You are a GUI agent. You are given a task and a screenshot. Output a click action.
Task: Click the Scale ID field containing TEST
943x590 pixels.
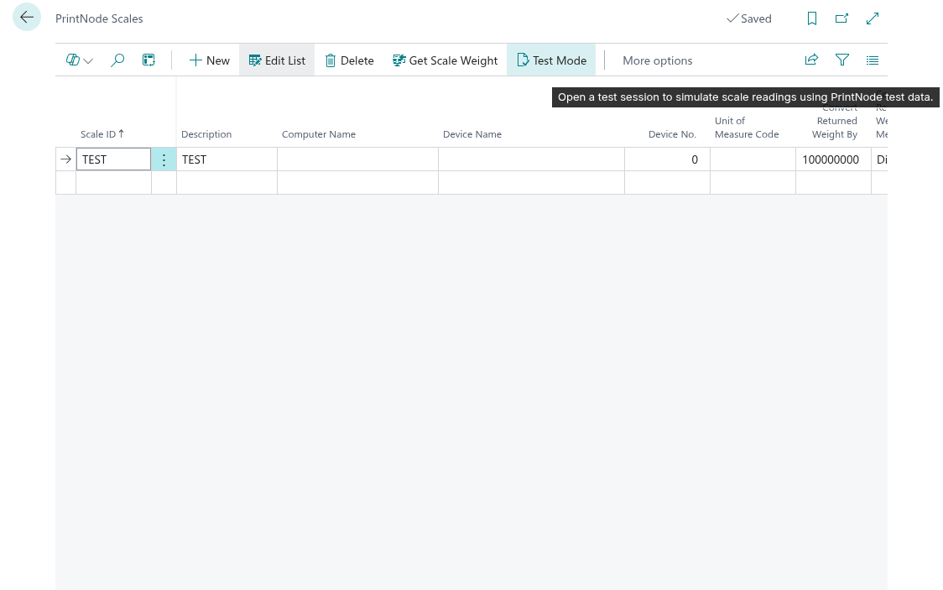pyautogui.click(x=113, y=159)
